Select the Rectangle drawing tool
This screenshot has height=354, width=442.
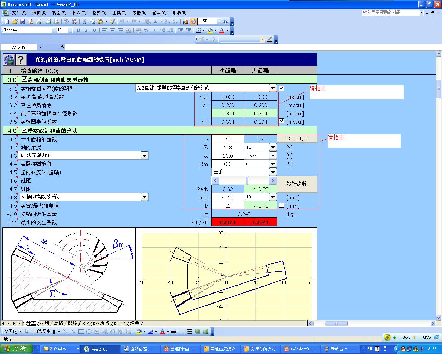pos(81,332)
